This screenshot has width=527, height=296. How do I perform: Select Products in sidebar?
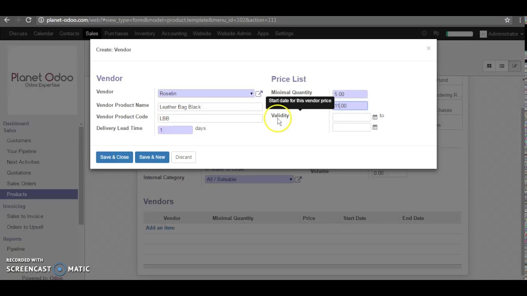(x=39, y=194)
